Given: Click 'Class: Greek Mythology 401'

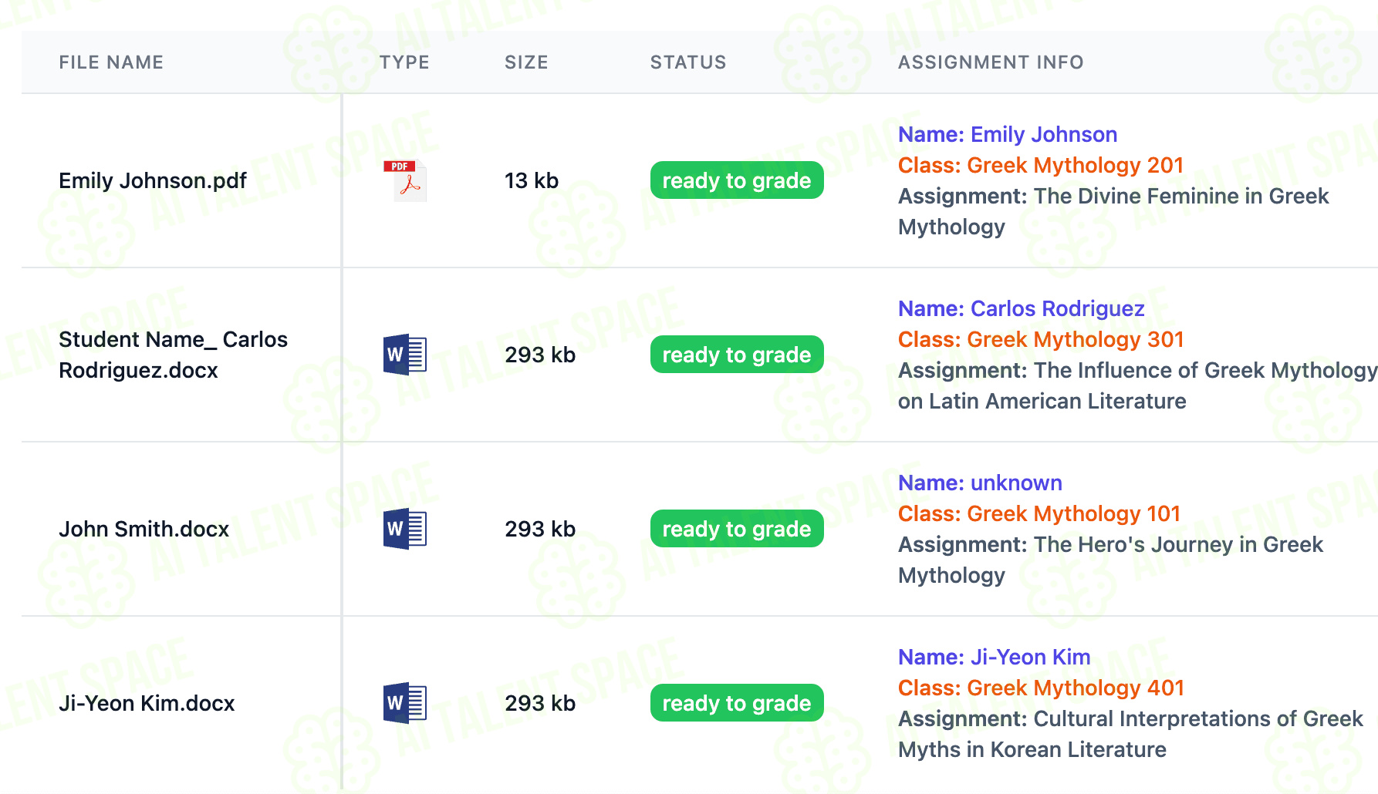Looking at the screenshot, I should coord(1041,688).
